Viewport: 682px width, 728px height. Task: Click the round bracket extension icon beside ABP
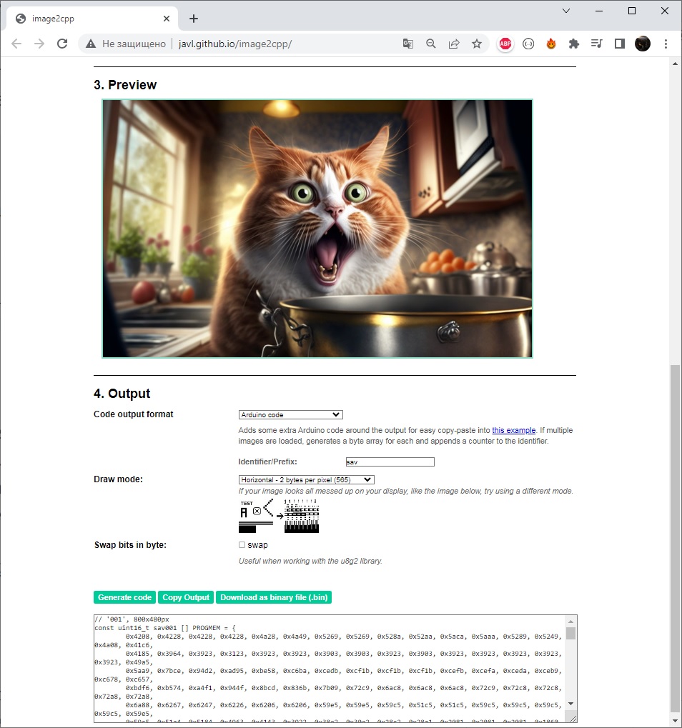tap(528, 44)
